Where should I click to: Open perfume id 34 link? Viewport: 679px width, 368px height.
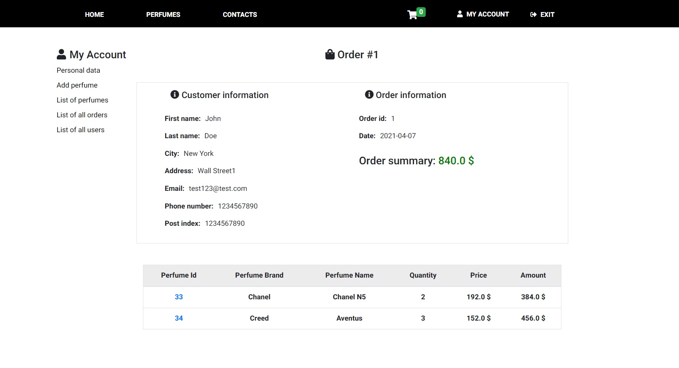tap(179, 318)
